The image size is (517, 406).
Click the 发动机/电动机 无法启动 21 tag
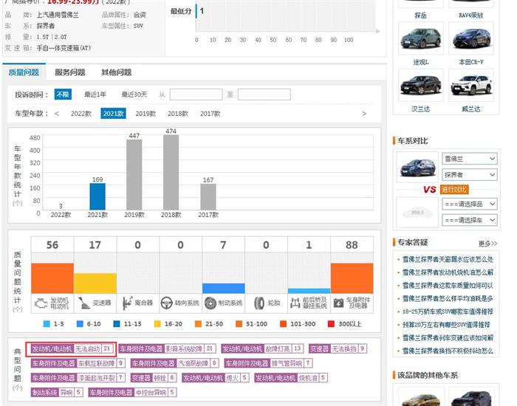point(72,348)
